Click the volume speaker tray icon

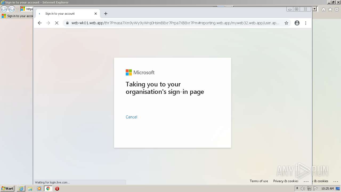[x=303, y=189]
